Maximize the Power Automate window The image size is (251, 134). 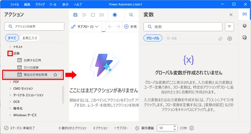click(x=234, y=4)
